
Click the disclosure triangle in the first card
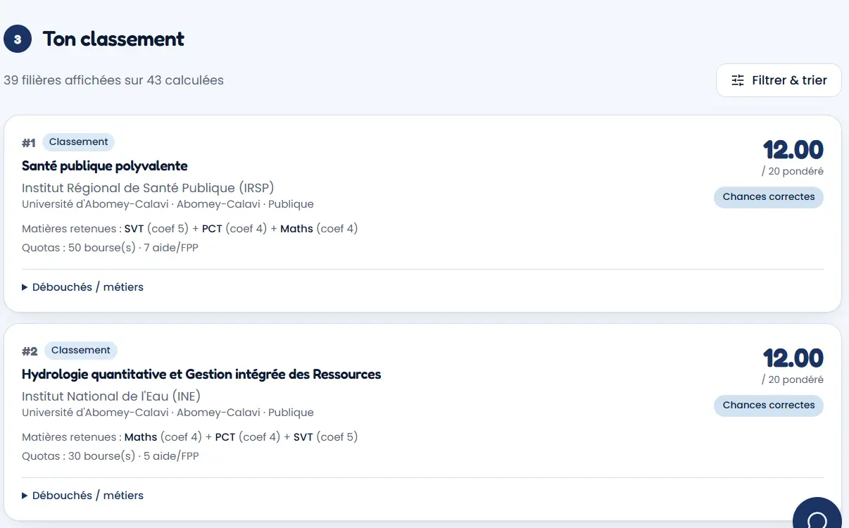tap(25, 287)
